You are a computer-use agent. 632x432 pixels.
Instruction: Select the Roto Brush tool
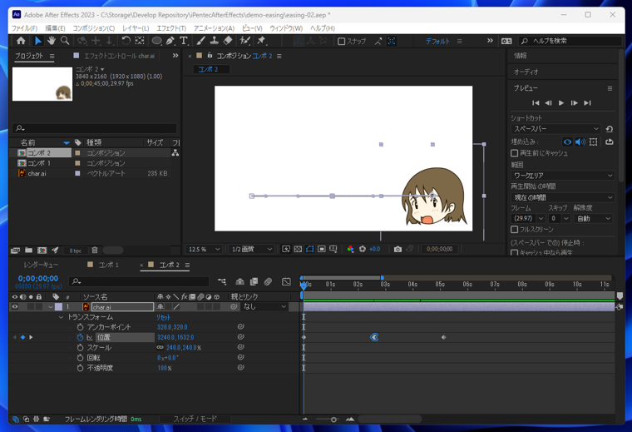point(244,41)
